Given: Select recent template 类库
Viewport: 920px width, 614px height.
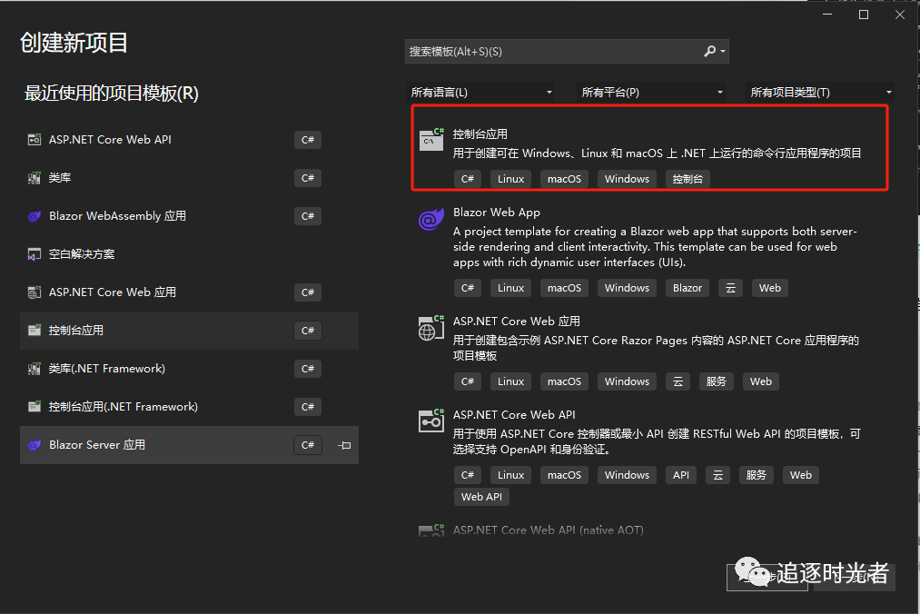Looking at the screenshot, I should click(x=189, y=178).
